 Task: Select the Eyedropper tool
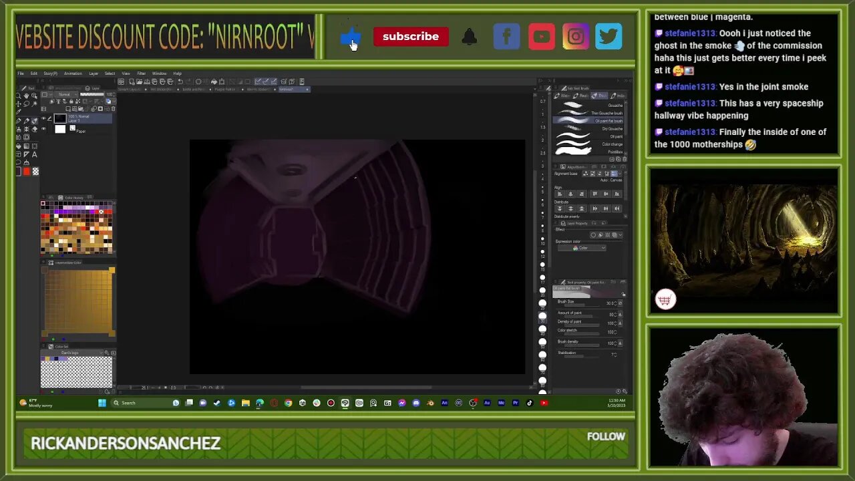(19, 112)
